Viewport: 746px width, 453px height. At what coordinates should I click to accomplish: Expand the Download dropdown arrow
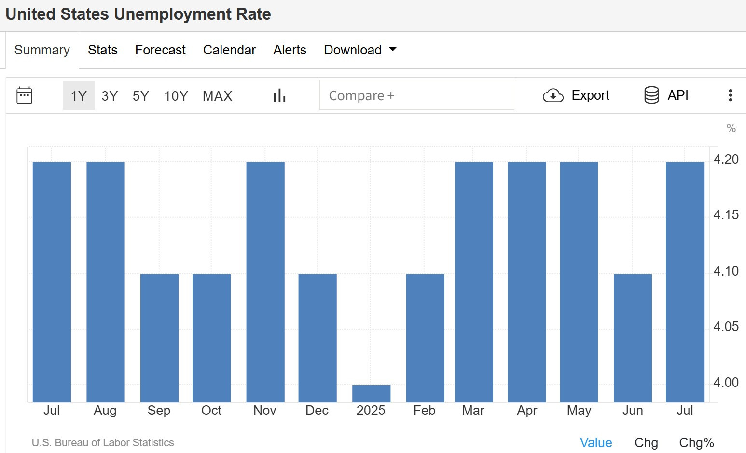[x=393, y=49]
